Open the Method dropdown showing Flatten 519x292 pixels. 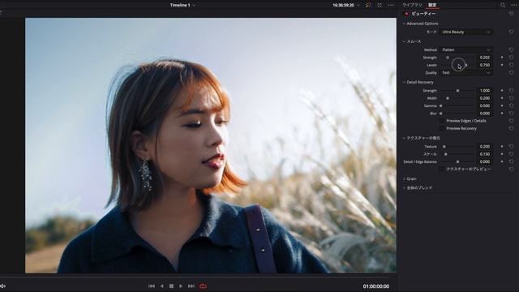[465, 49]
